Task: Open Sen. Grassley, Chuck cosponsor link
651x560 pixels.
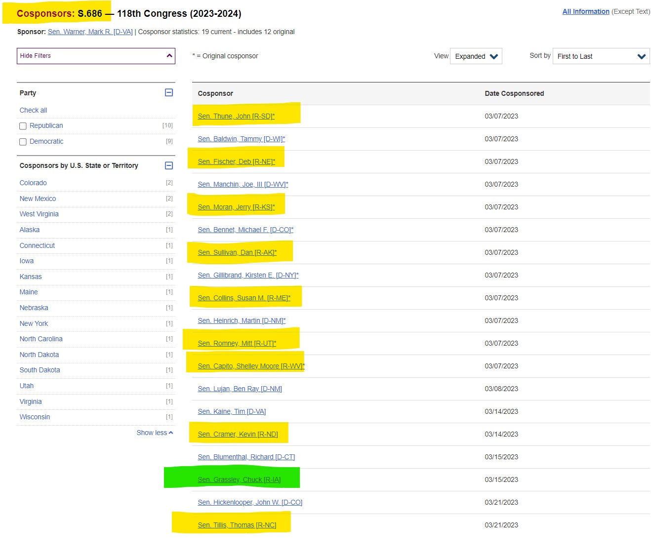Action: point(239,480)
